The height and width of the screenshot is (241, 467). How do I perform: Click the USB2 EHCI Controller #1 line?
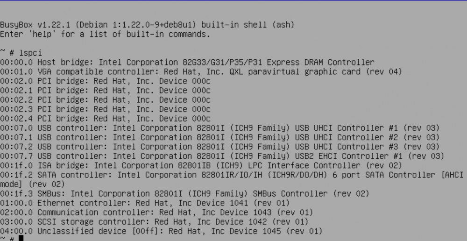click(222, 156)
